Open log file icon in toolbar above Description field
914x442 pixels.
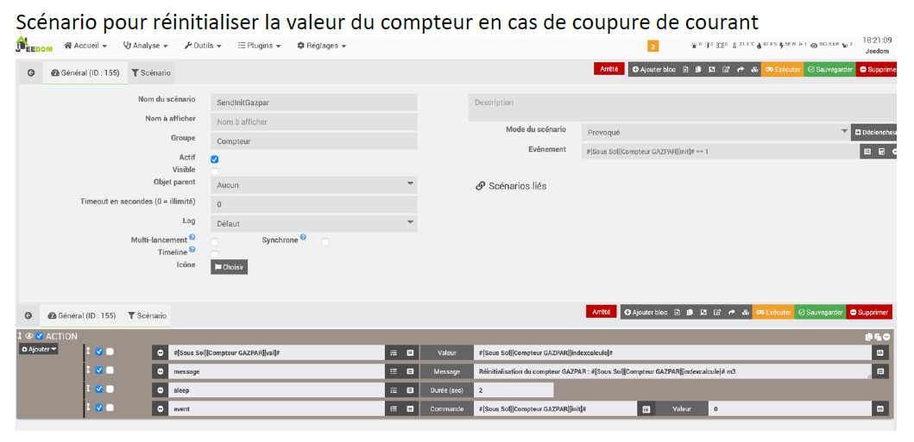tap(685, 69)
